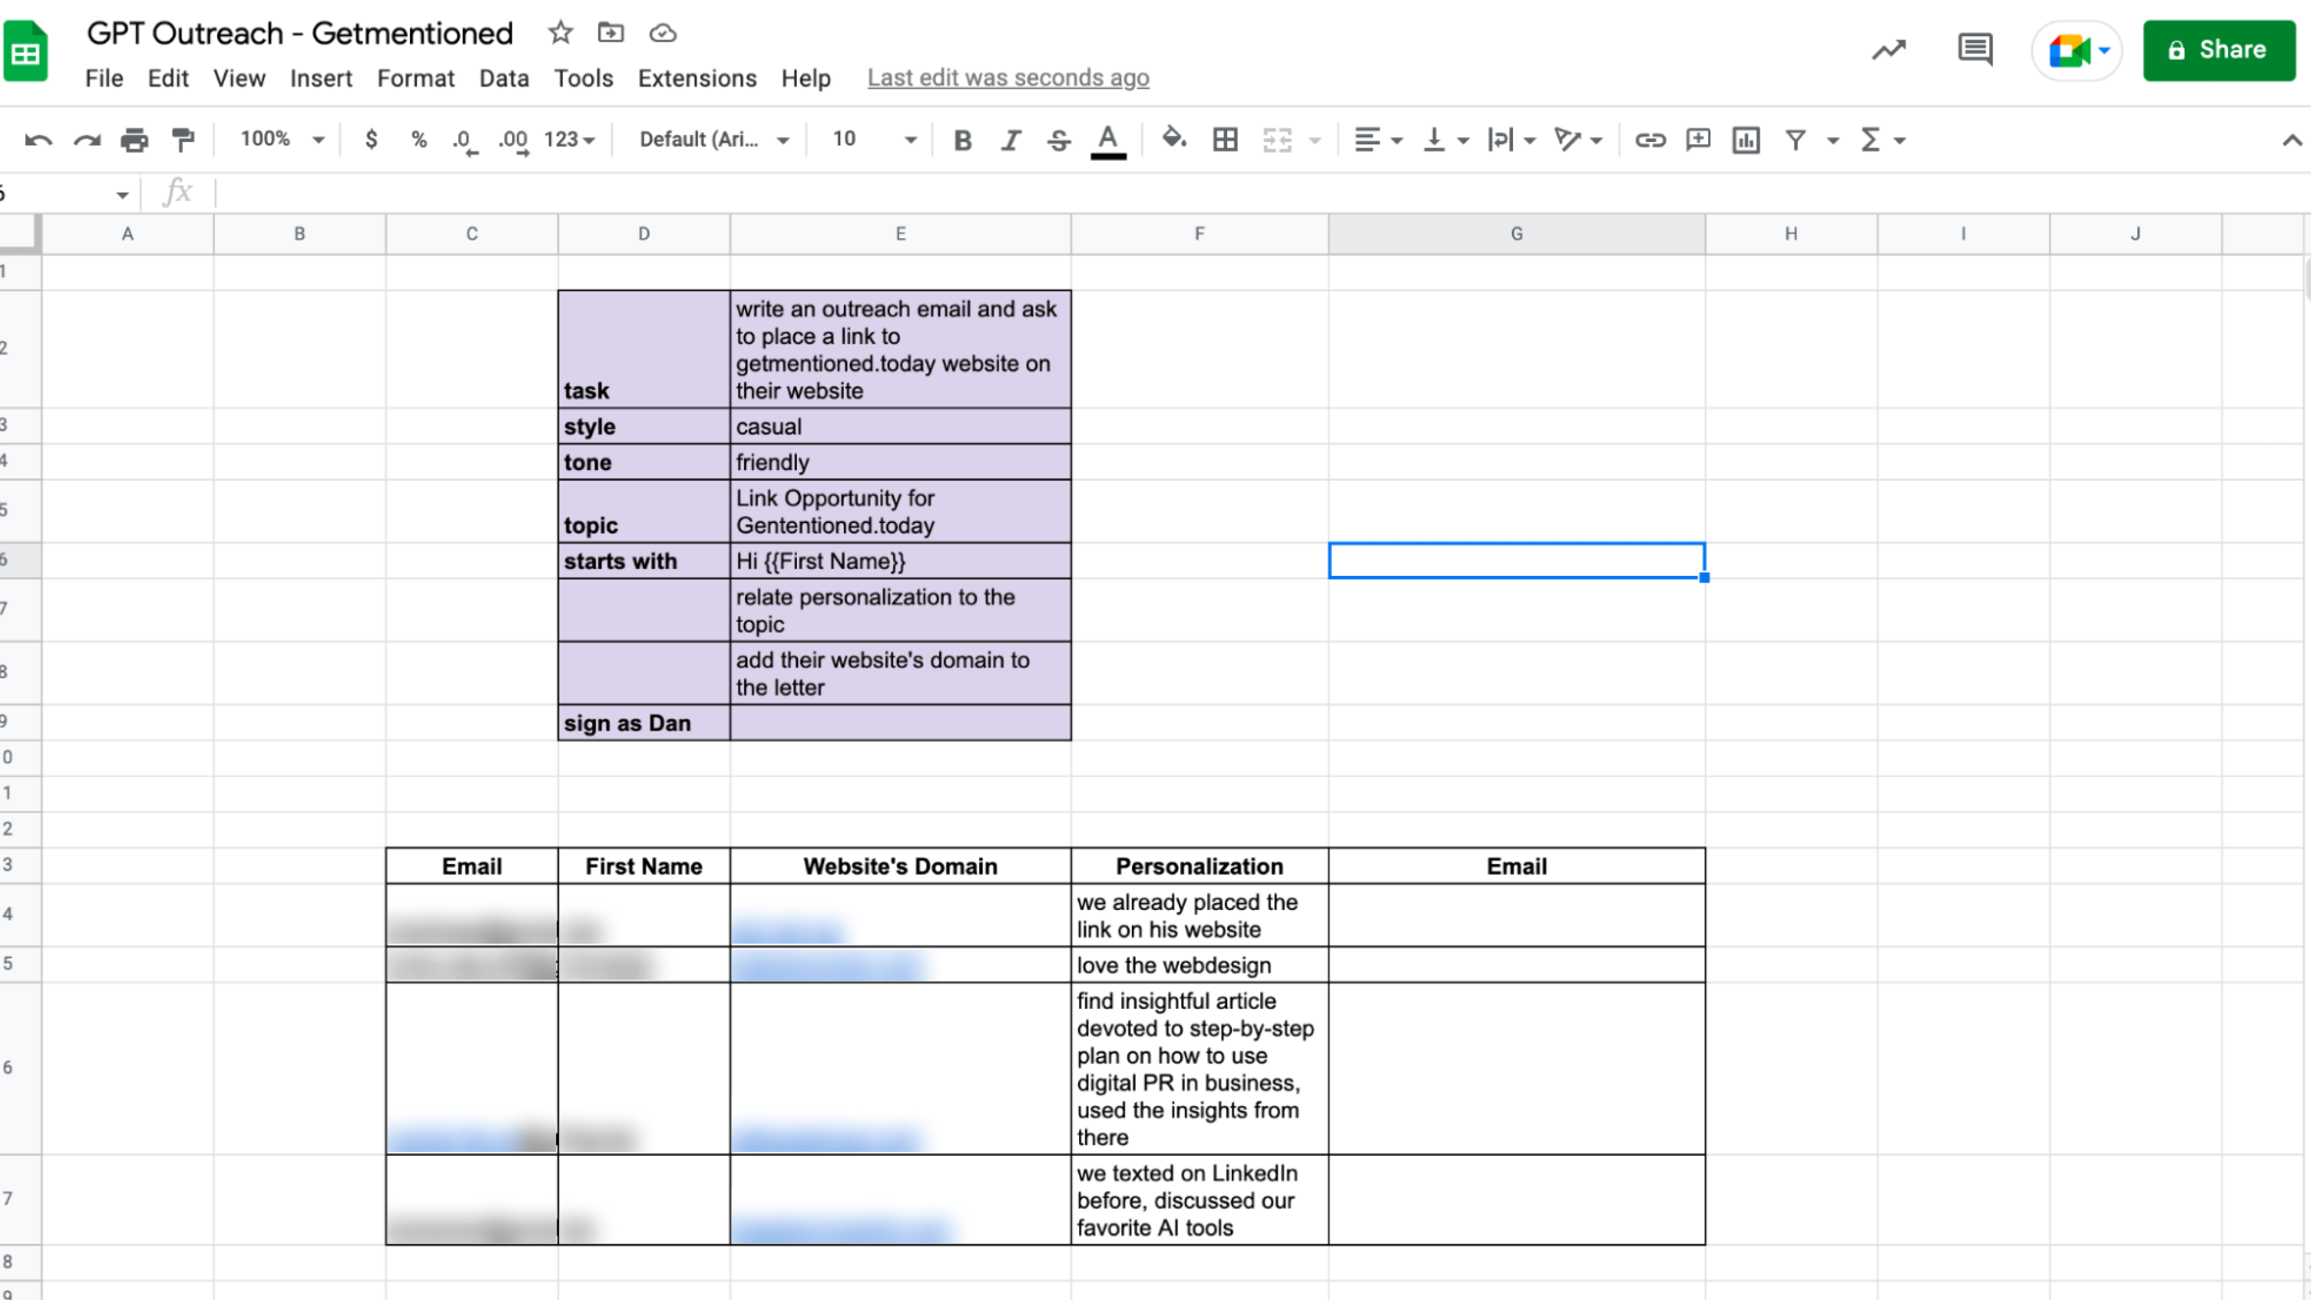Apply strikethrough formatting
This screenshot has width=2311, height=1300.
tap(1058, 139)
